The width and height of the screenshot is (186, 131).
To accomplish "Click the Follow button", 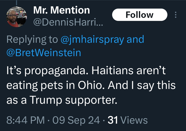I will click(x=139, y=15).
